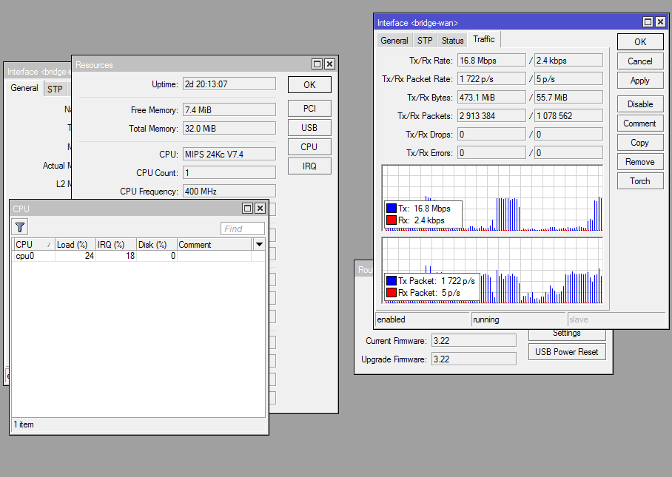The height and width of the screenshot is (477, 672).
Task: Click the filter funnel icon in CPU window
Action: point(21,228)
